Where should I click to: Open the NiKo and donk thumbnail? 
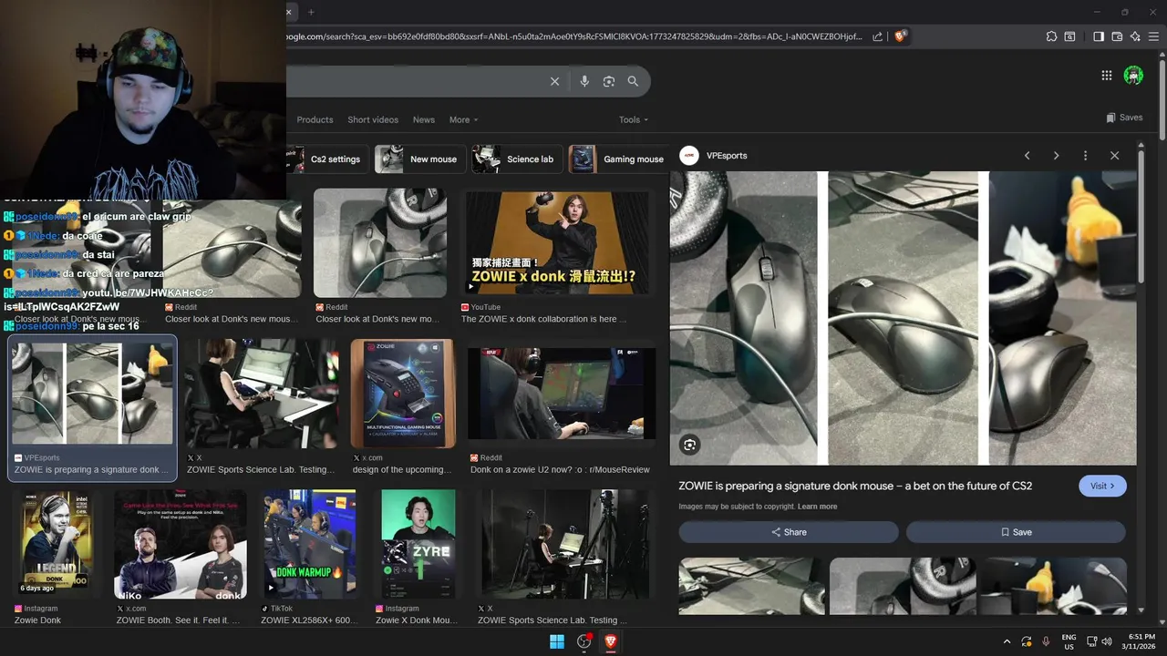coord(181,544)
